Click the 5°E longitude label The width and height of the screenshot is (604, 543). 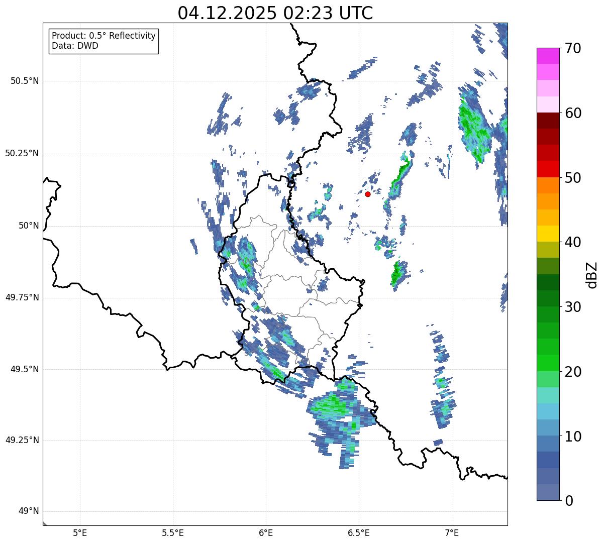coord(80,532)
